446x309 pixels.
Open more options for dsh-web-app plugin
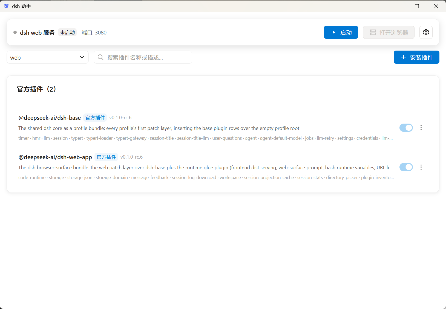421,167
